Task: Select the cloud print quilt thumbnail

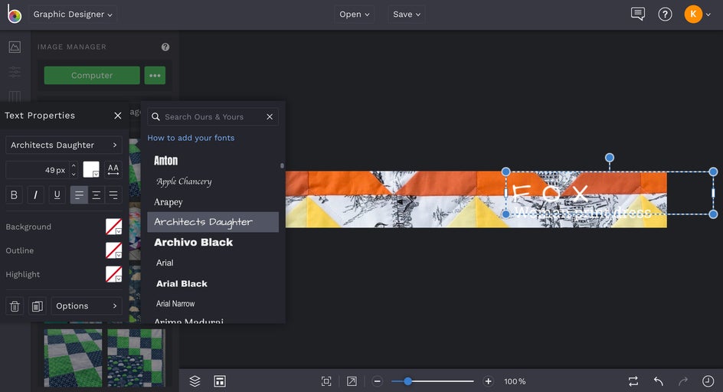Action: 136,358
